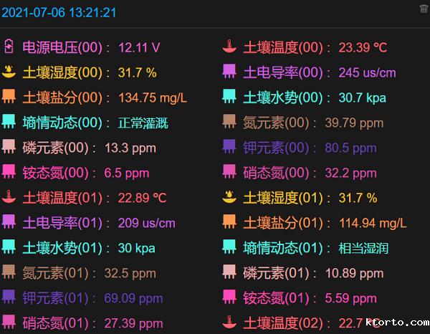This screenshot has height=334, width=430.
Task: Click the pink icon beside 铵态氮(00)
Action: tap(9, 172)
